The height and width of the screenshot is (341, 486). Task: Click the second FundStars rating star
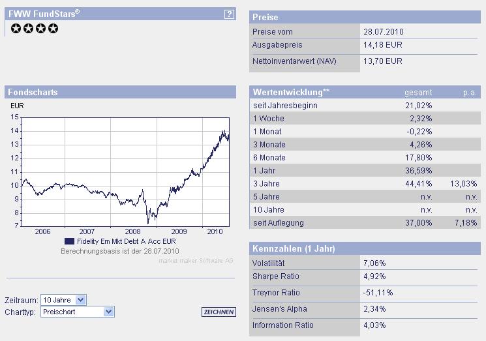pos(29,28)
